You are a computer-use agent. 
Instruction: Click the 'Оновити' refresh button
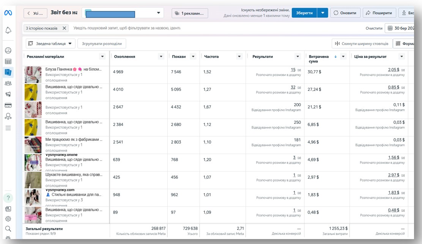pyautogui.click(x=345, y=13)
